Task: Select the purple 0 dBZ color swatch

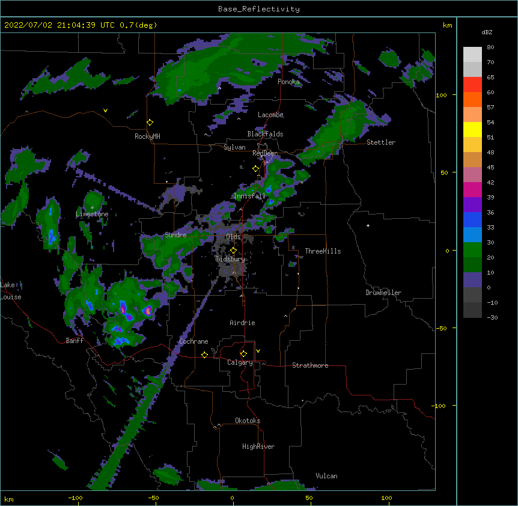Action: click(472, 280)
